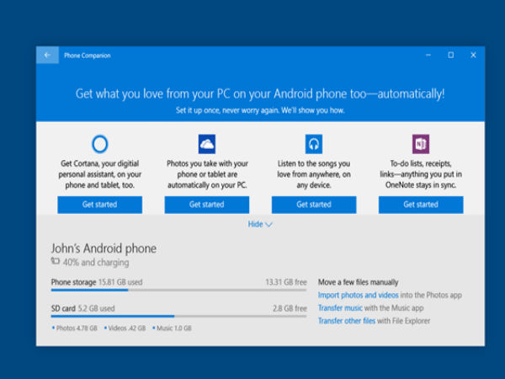Click the John's Android phone heading
This screenshot has height=379, width=505.
[x=104, y=248]
